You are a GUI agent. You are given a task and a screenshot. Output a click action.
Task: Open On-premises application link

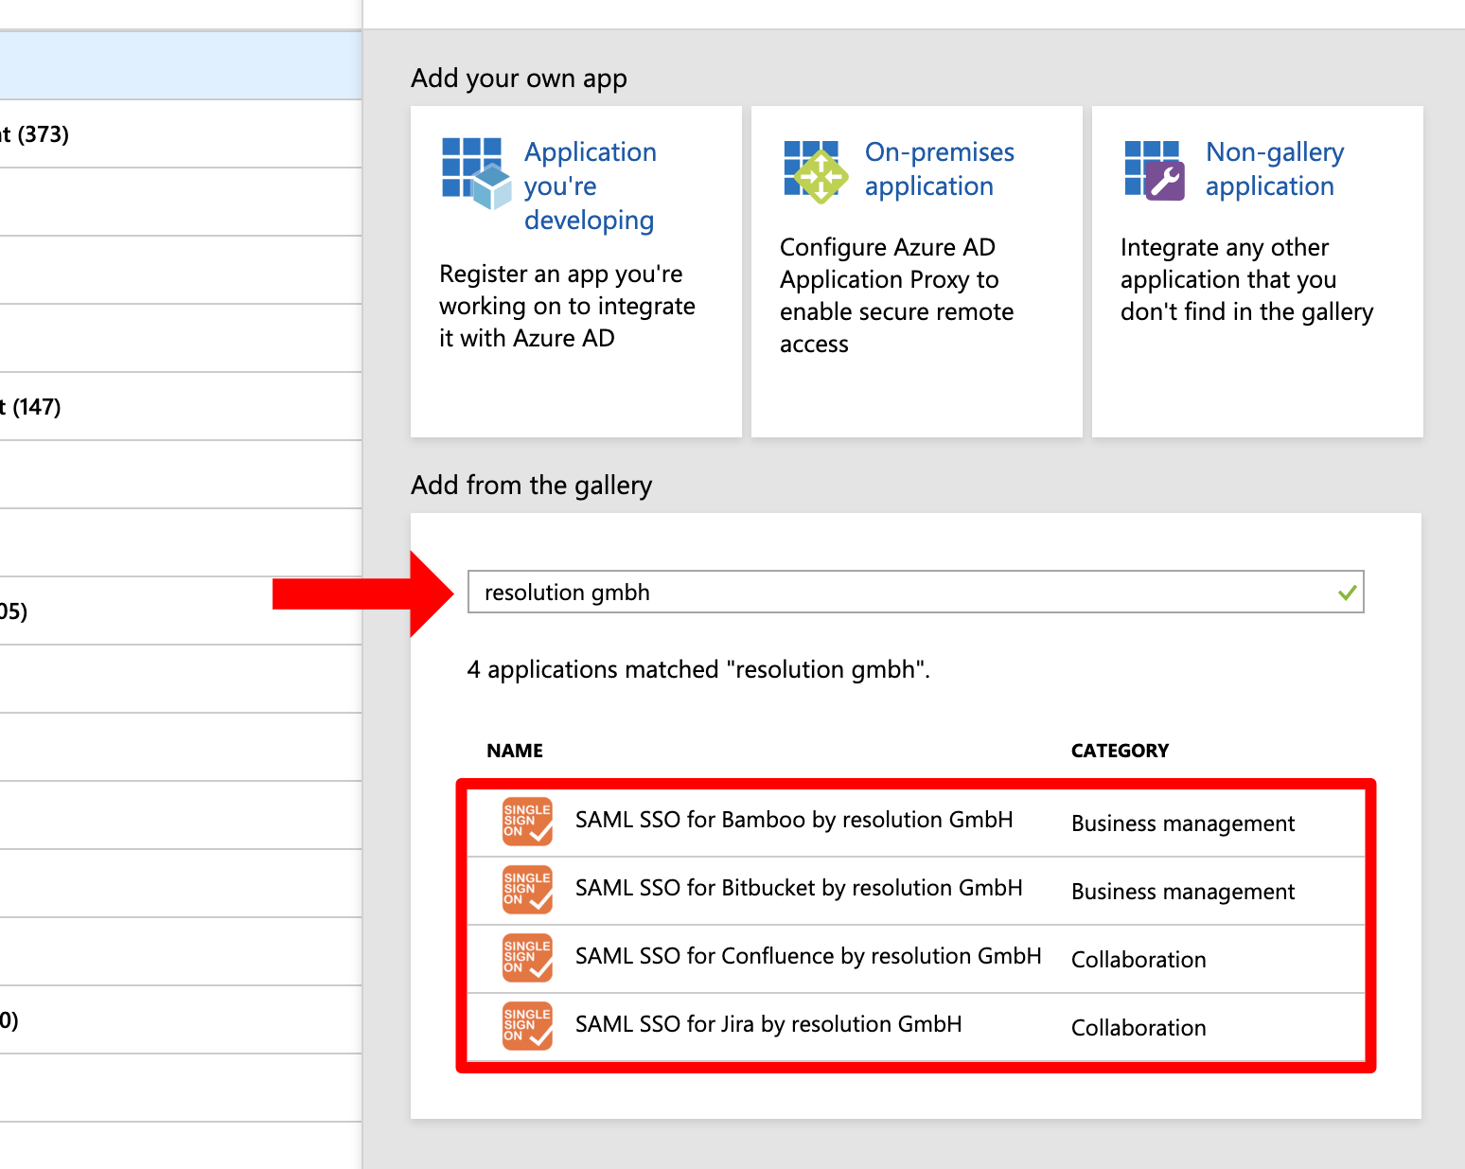(939, 168)
